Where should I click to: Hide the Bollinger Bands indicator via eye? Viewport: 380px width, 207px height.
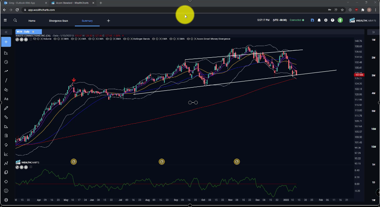(124, 39)
